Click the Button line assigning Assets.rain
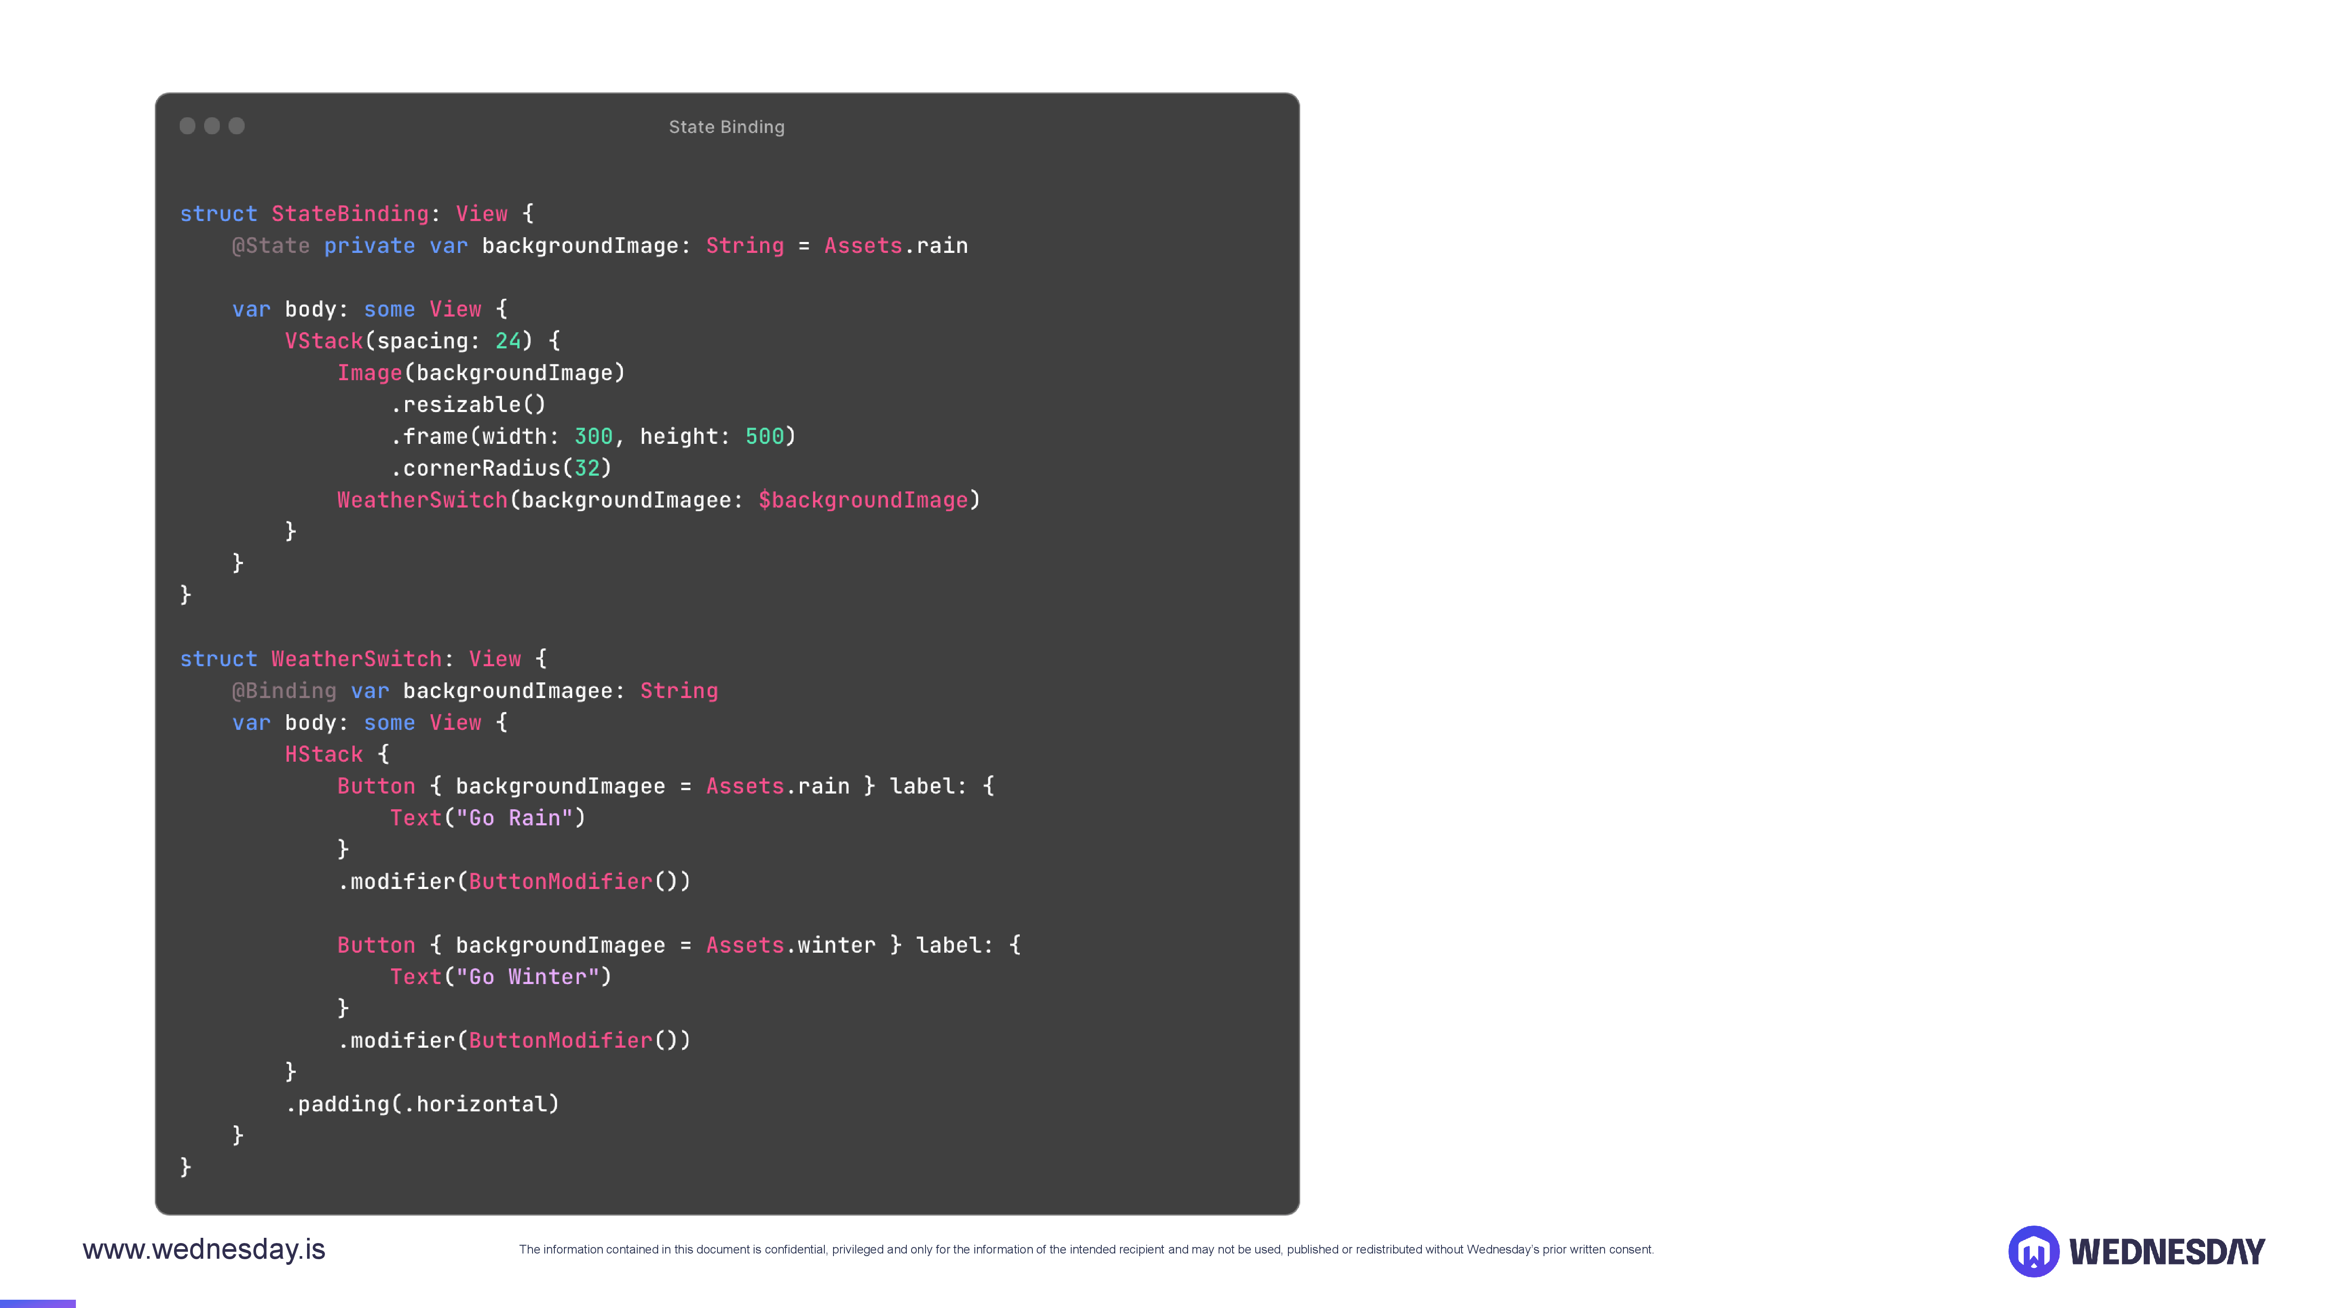This screenshot has width=2326, height=1308. click(666, 786)
